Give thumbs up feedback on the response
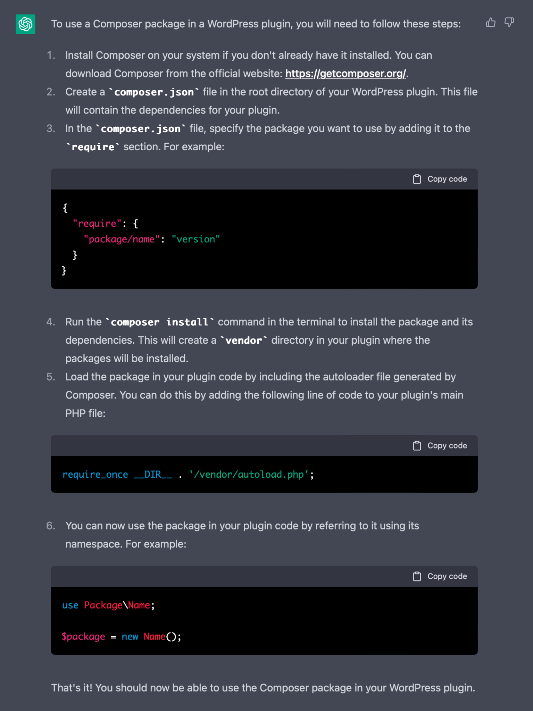Viewport: 533px width, 711px height. tap(491, 23)
